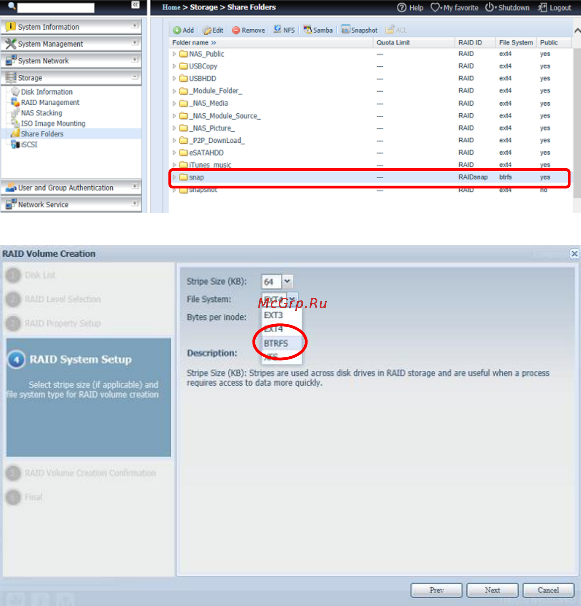Open iSCSI in Storage tree
Screen dimensions: 581x606
click(x=29, y=144)
